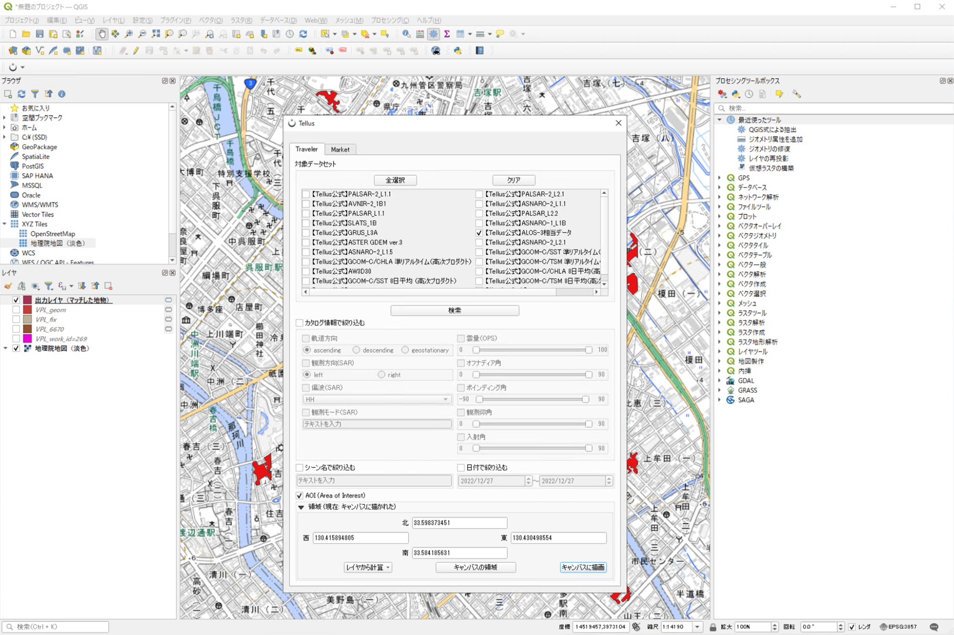Viewport: 954px width, 635px height.
Task: Remove selected layer icon in Layers panel
Action: click(108, 286)
